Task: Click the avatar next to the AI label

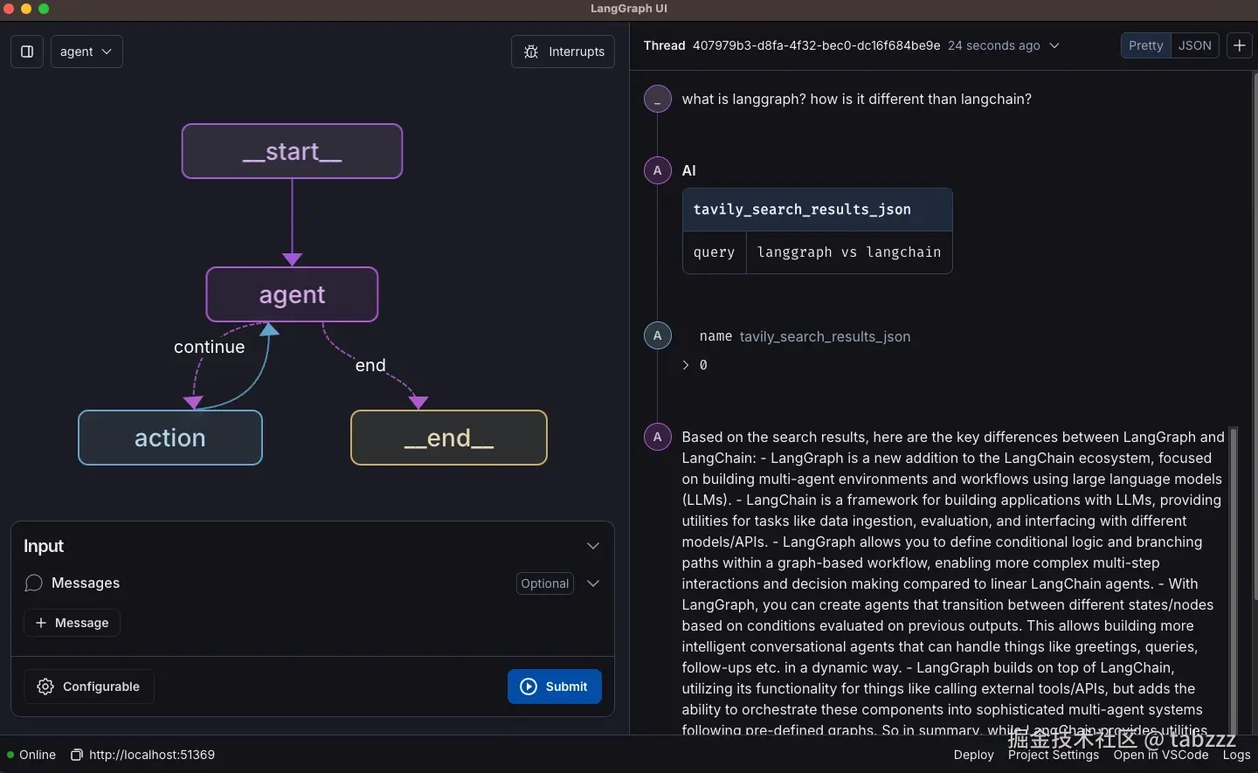Action: click(x=657, y=170)
